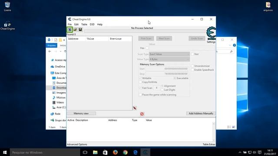Open the File menu
This screenshot has width=278, height=156.
tap(69, 24)
